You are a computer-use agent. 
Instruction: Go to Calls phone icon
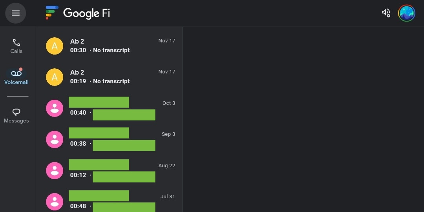[16, 42]
